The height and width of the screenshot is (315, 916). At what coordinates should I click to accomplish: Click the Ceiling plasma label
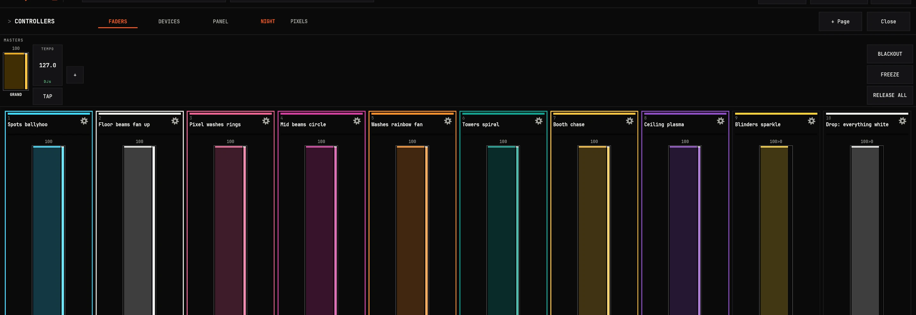coord(664,125)
